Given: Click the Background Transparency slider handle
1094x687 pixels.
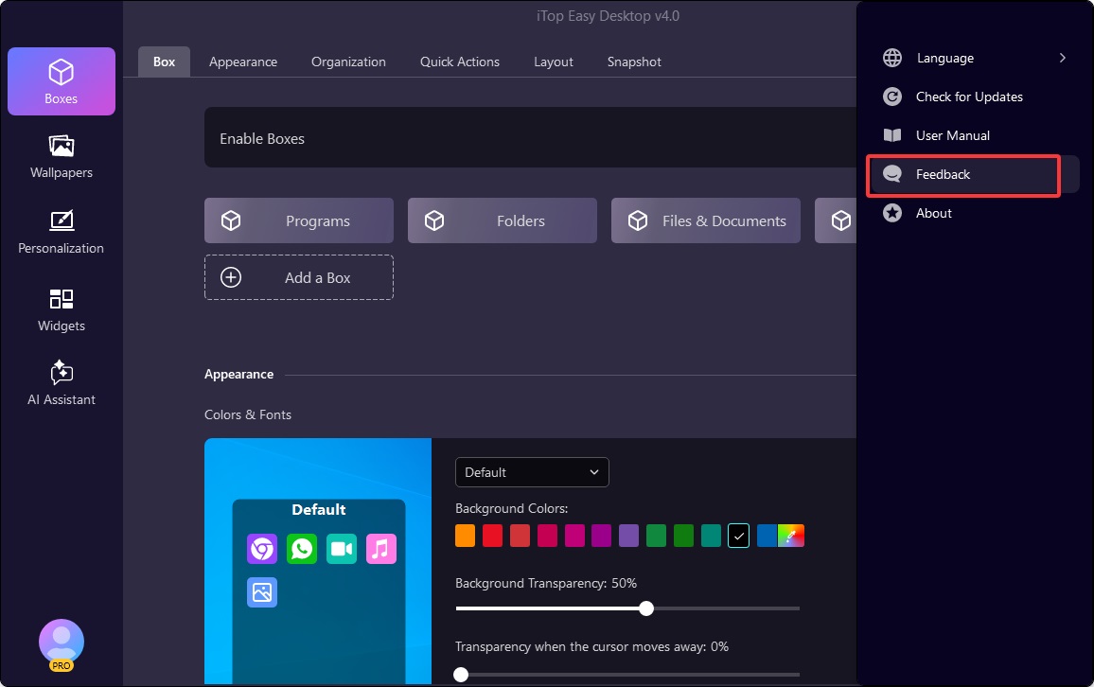Looking at the screenshot, I should coord(646,608).
